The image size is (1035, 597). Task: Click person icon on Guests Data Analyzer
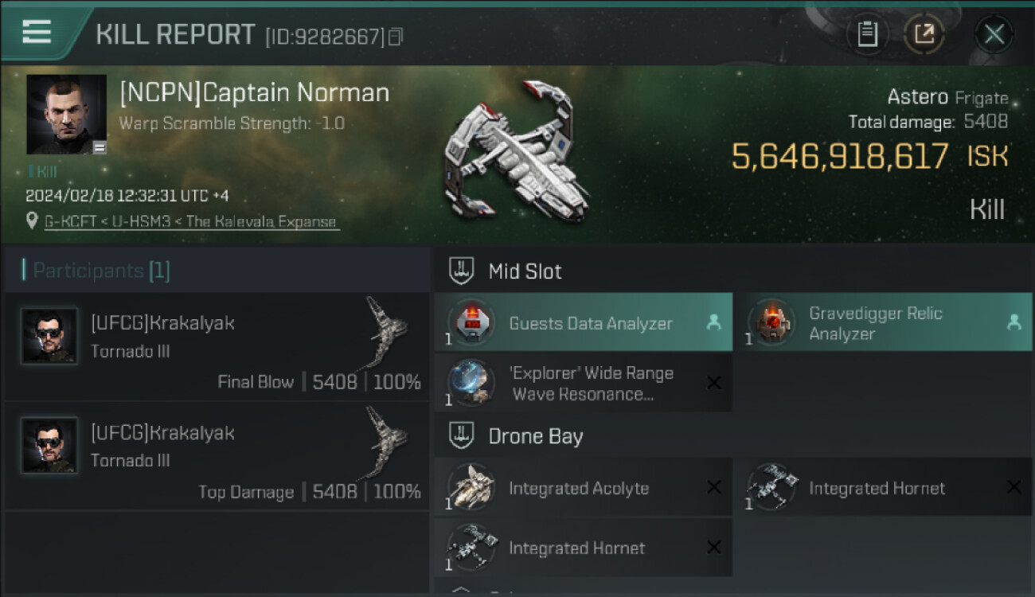point(713,322)
